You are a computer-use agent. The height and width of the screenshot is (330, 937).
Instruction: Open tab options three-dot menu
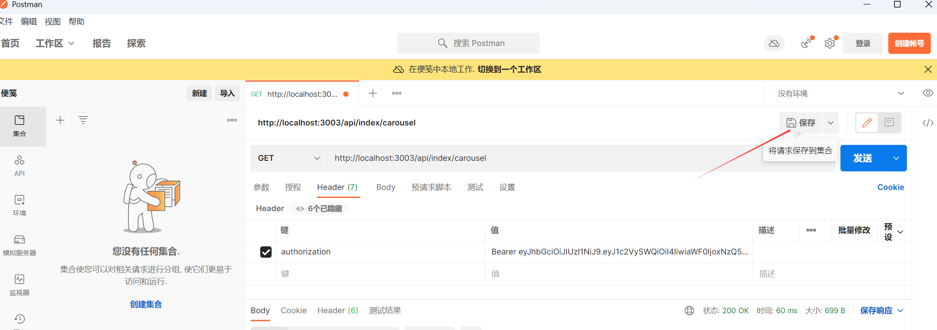tap(397, 93)
